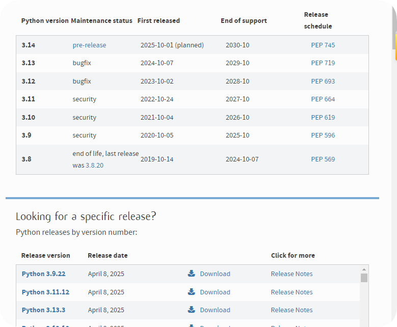The height and width of the screenshot is (327, 397).
Task: Click the download icon for Python 3.13.3
Action: coord(192,310)
